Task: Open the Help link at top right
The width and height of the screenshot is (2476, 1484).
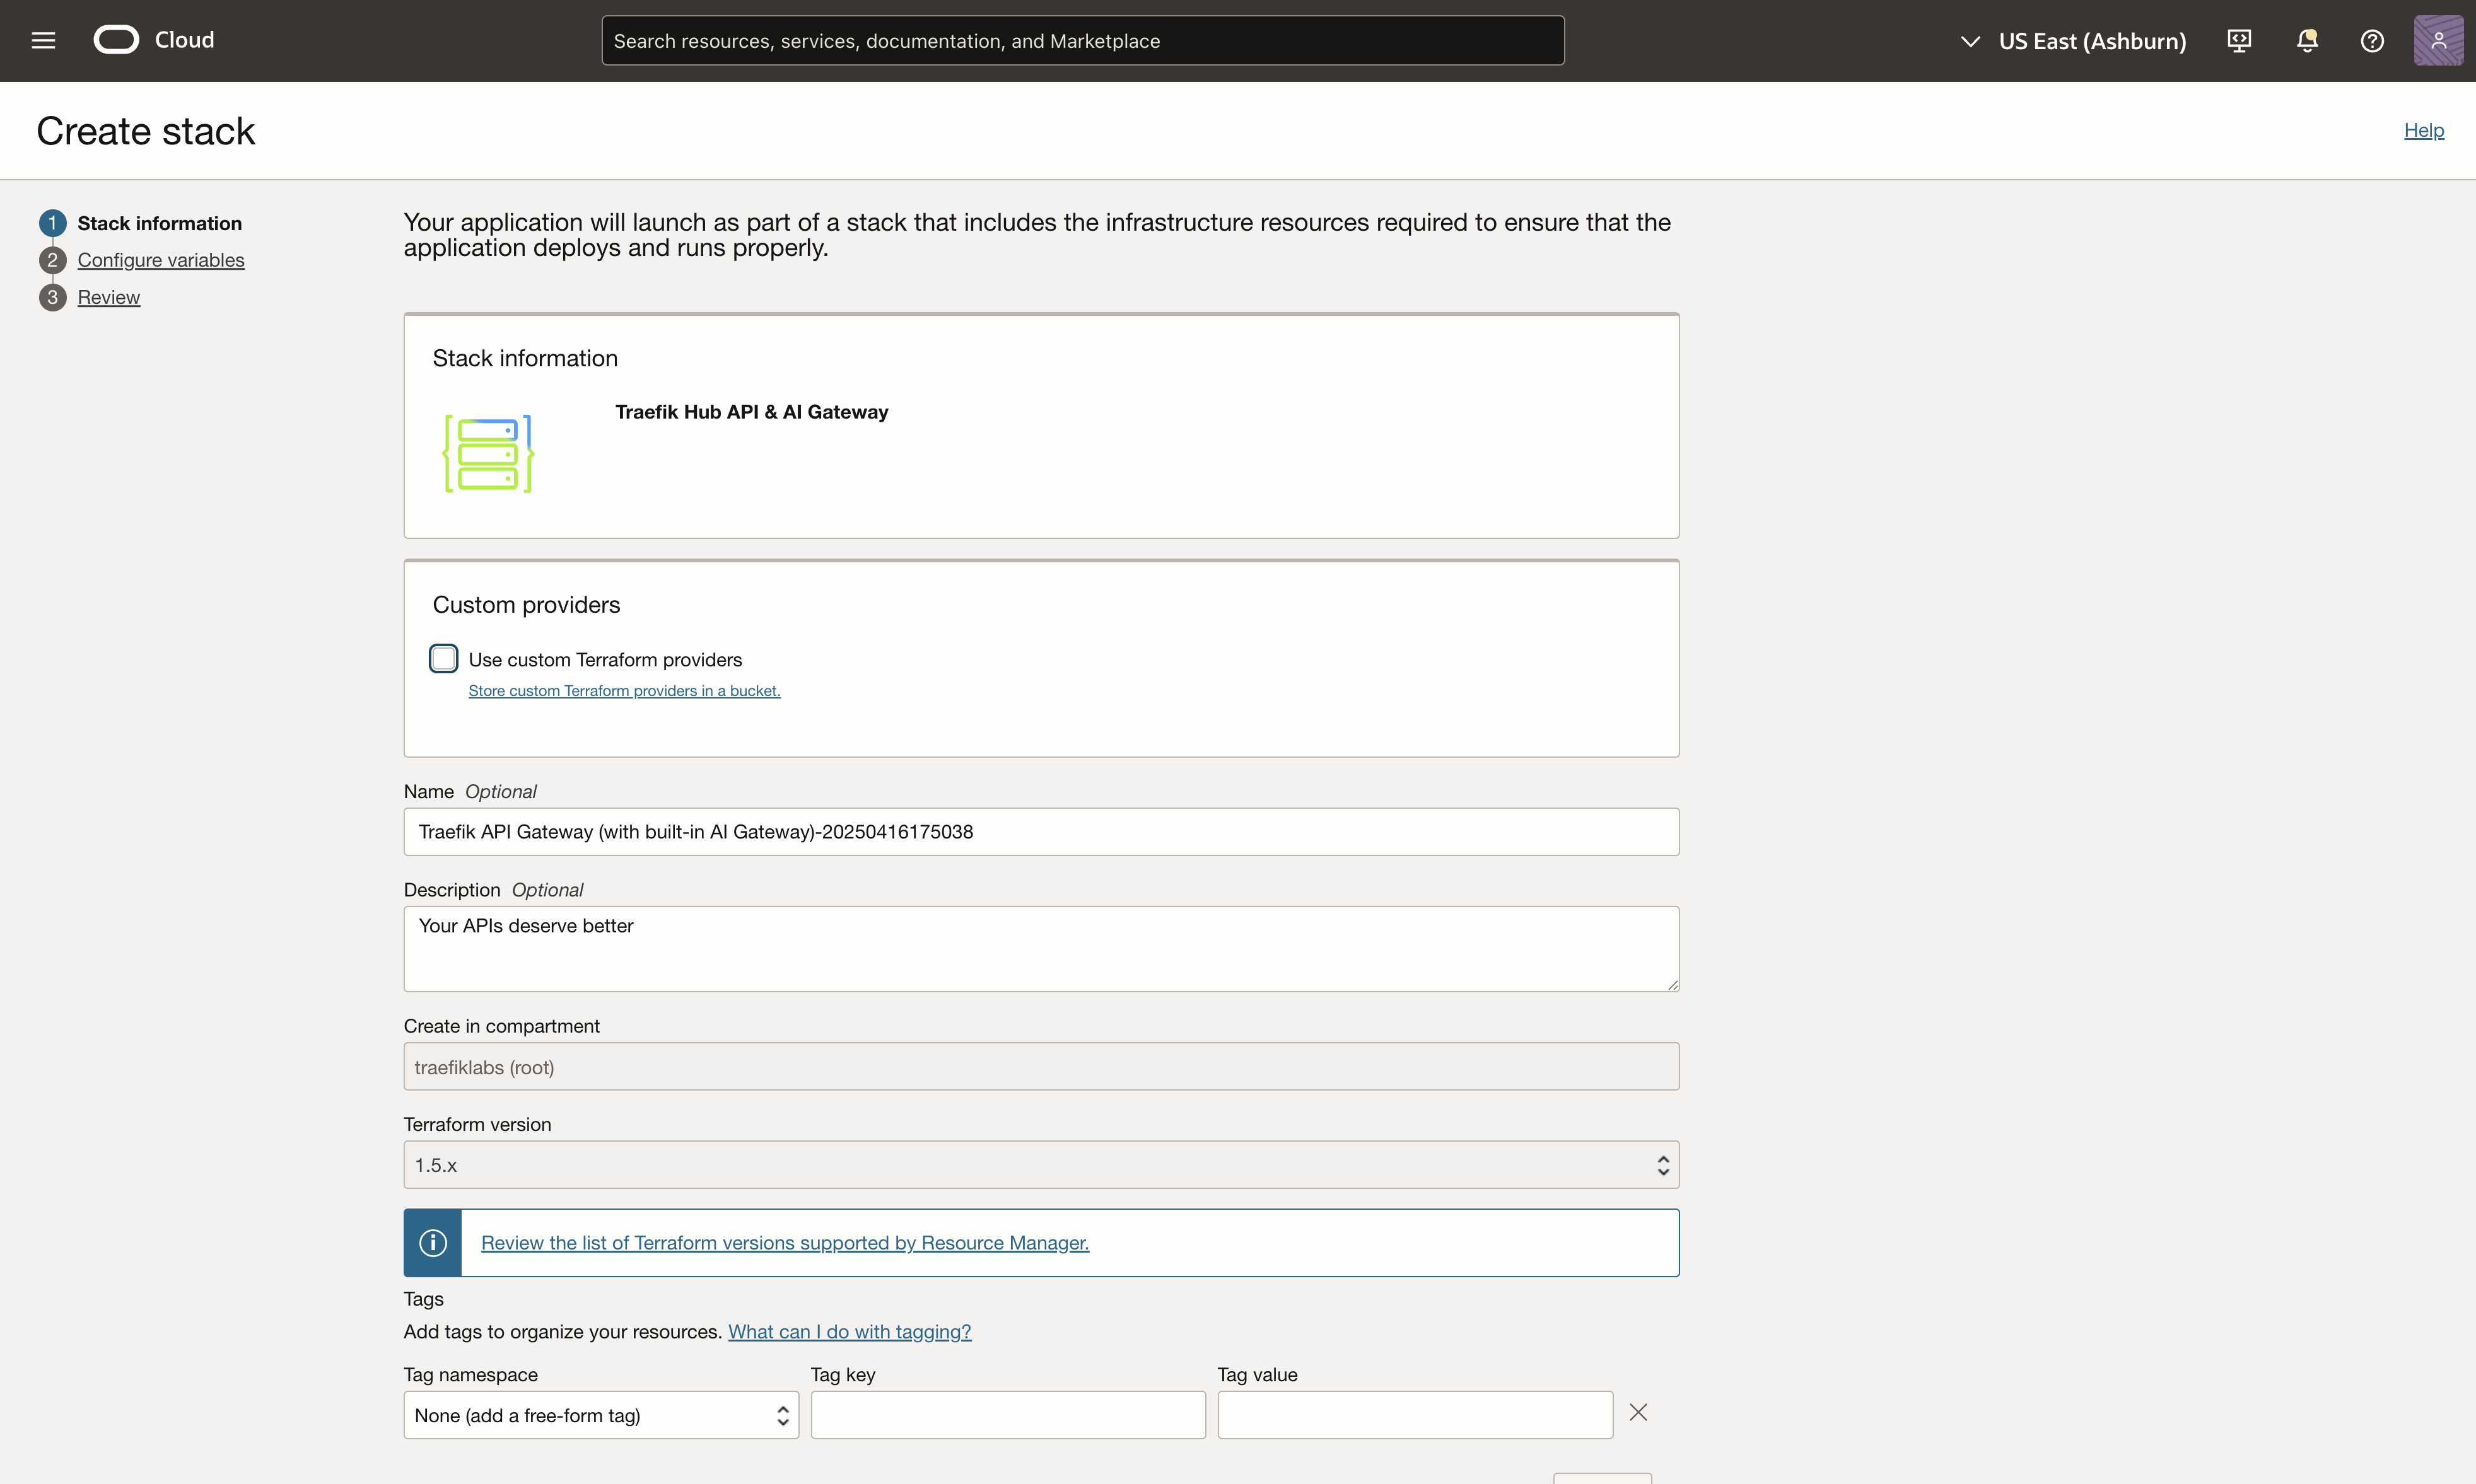Action: click(2423, 130)
